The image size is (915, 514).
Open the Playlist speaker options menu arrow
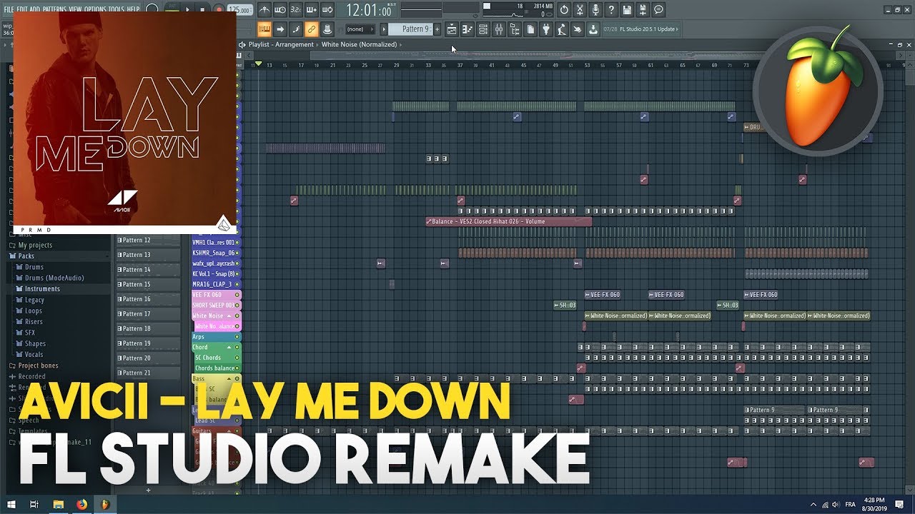click(242, 44)
